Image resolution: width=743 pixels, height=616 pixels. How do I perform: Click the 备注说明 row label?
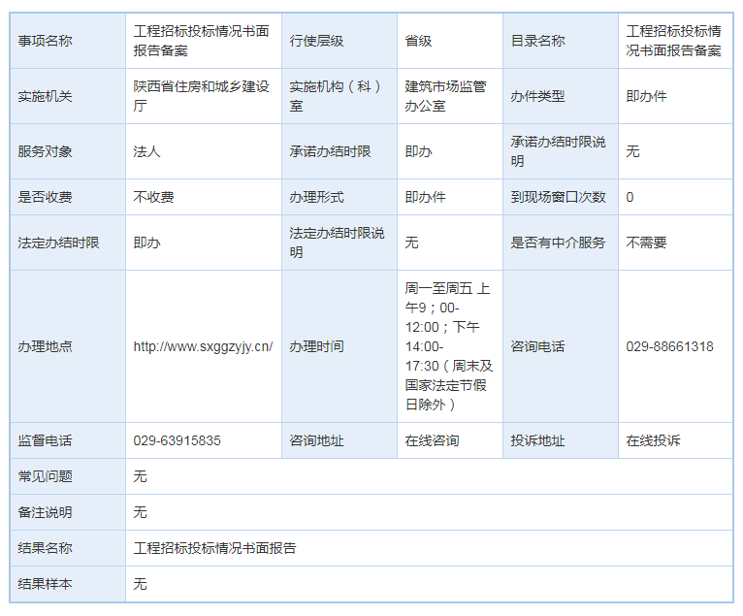45,512
